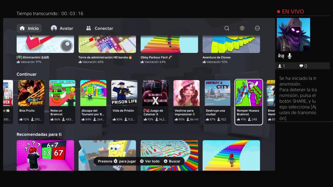Click the Roba un Brainrot title text

tap(56, 112)
